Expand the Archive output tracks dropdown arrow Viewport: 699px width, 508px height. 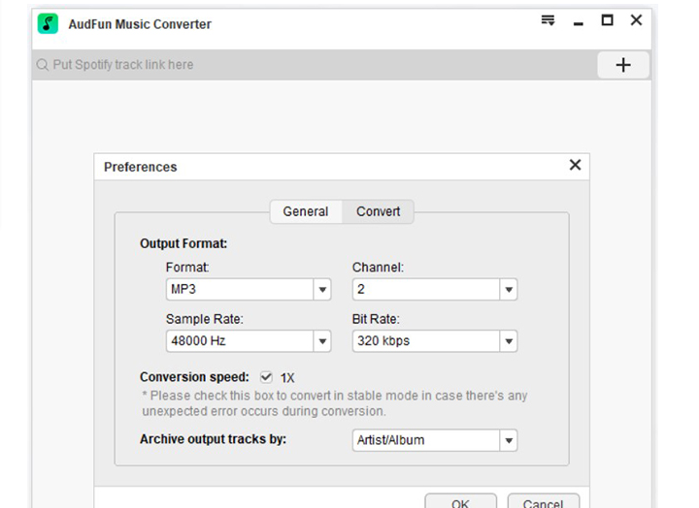click(509, 441)
